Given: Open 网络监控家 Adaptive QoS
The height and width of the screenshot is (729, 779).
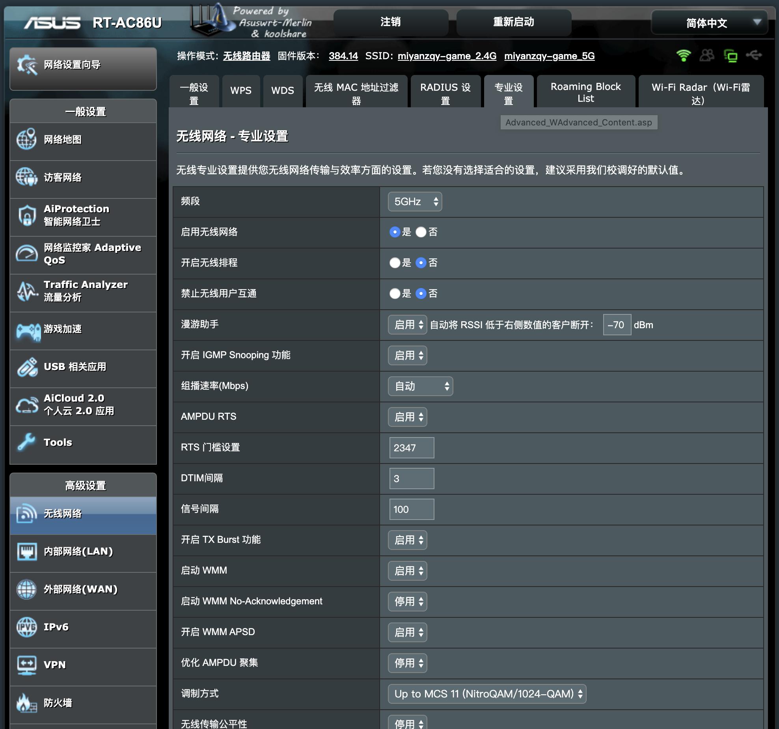Looking at the screenshot, I should click(83, 254).
